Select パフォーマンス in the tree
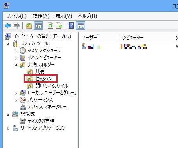The height and width of the screenshot is (148, 178). [40, 100]
